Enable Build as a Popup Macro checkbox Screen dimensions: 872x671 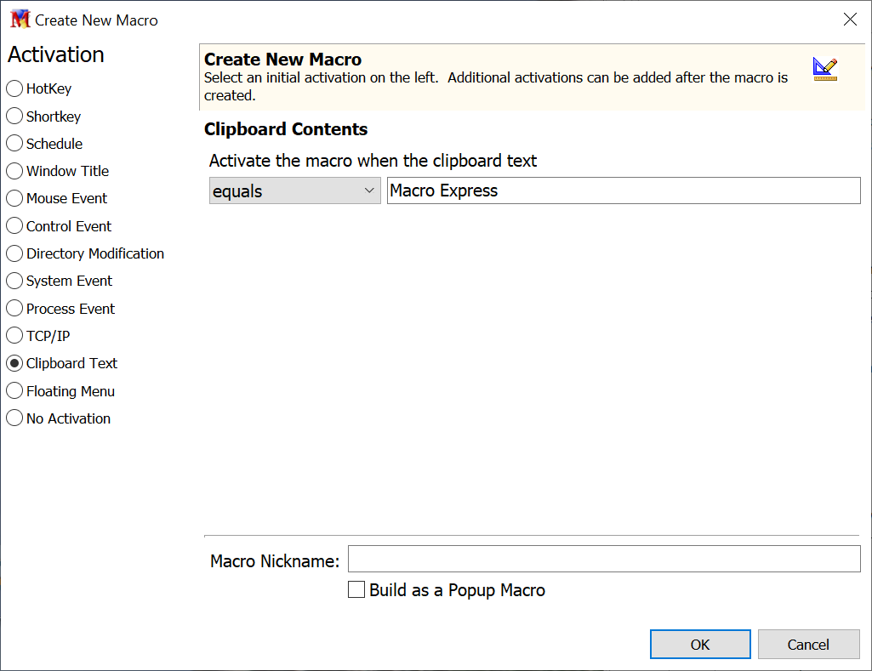pyautogui.click(x=357, y=590)
